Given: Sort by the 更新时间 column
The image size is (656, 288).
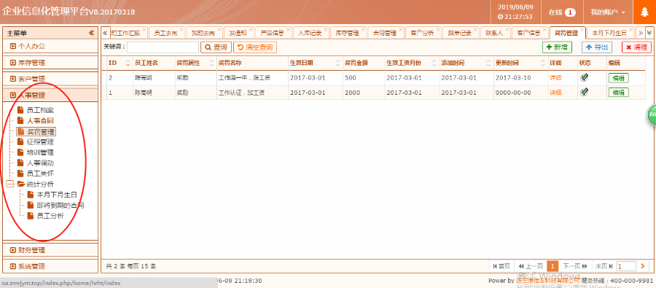Looking at the screenshot, I should click(x=520, y=63).
